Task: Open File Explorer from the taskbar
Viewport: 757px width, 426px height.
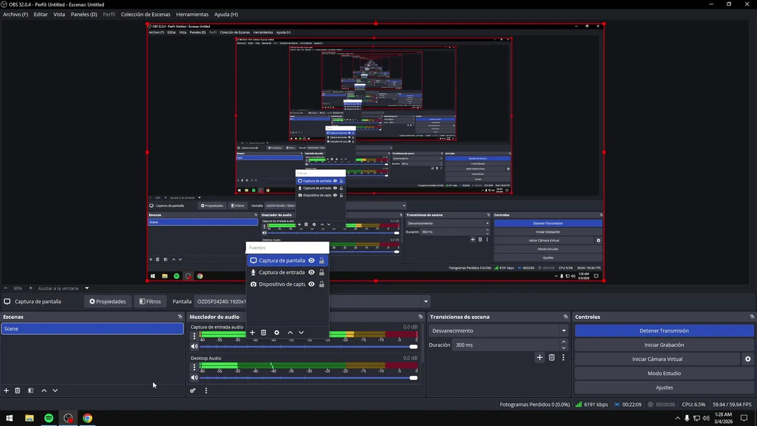Action: coord(29,418)
